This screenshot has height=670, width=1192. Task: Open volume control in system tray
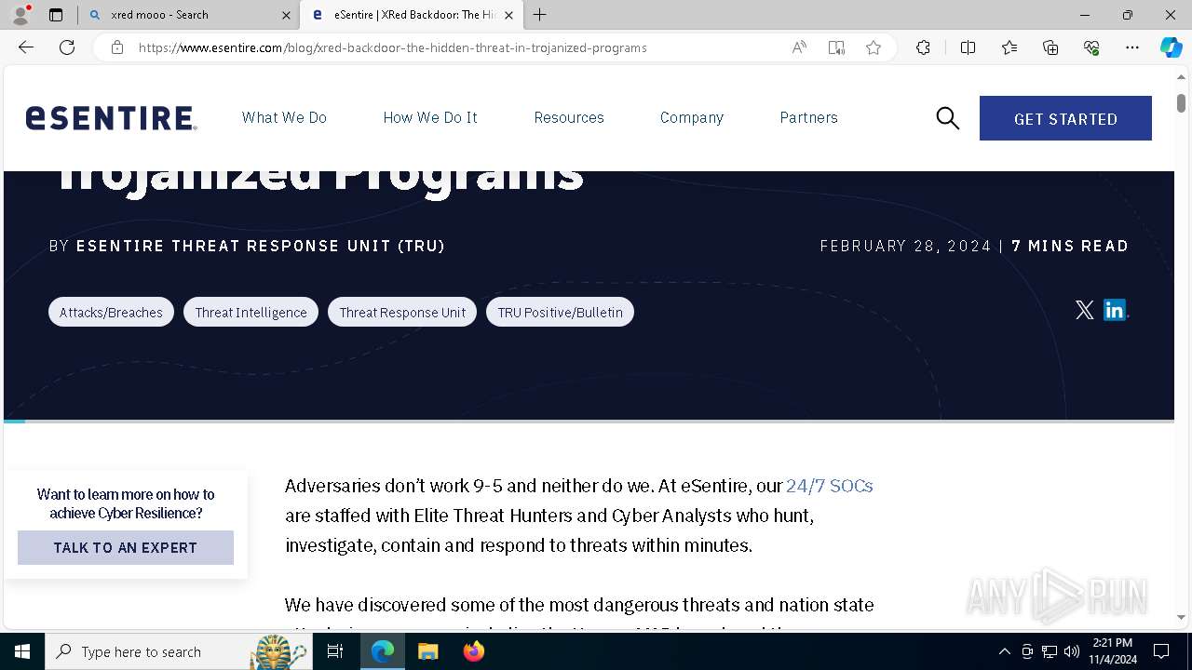[1072, 651]
